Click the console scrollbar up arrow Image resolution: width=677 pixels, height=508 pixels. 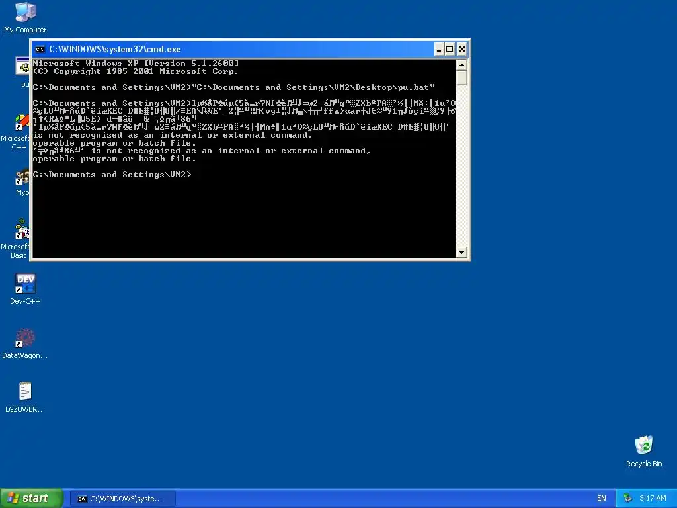pyautogui.click(x=461, y=65)
